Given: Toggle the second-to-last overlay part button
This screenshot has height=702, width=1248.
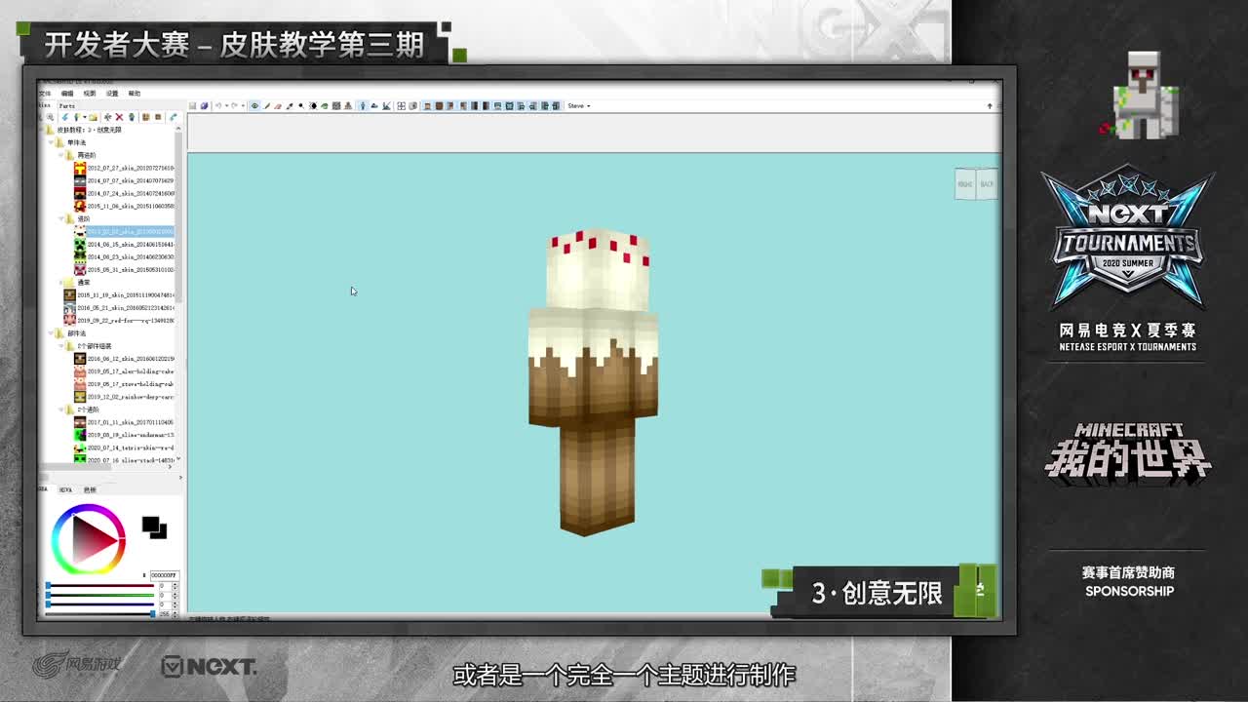Looking at the screenshot, I should click(x=544, y=105).
